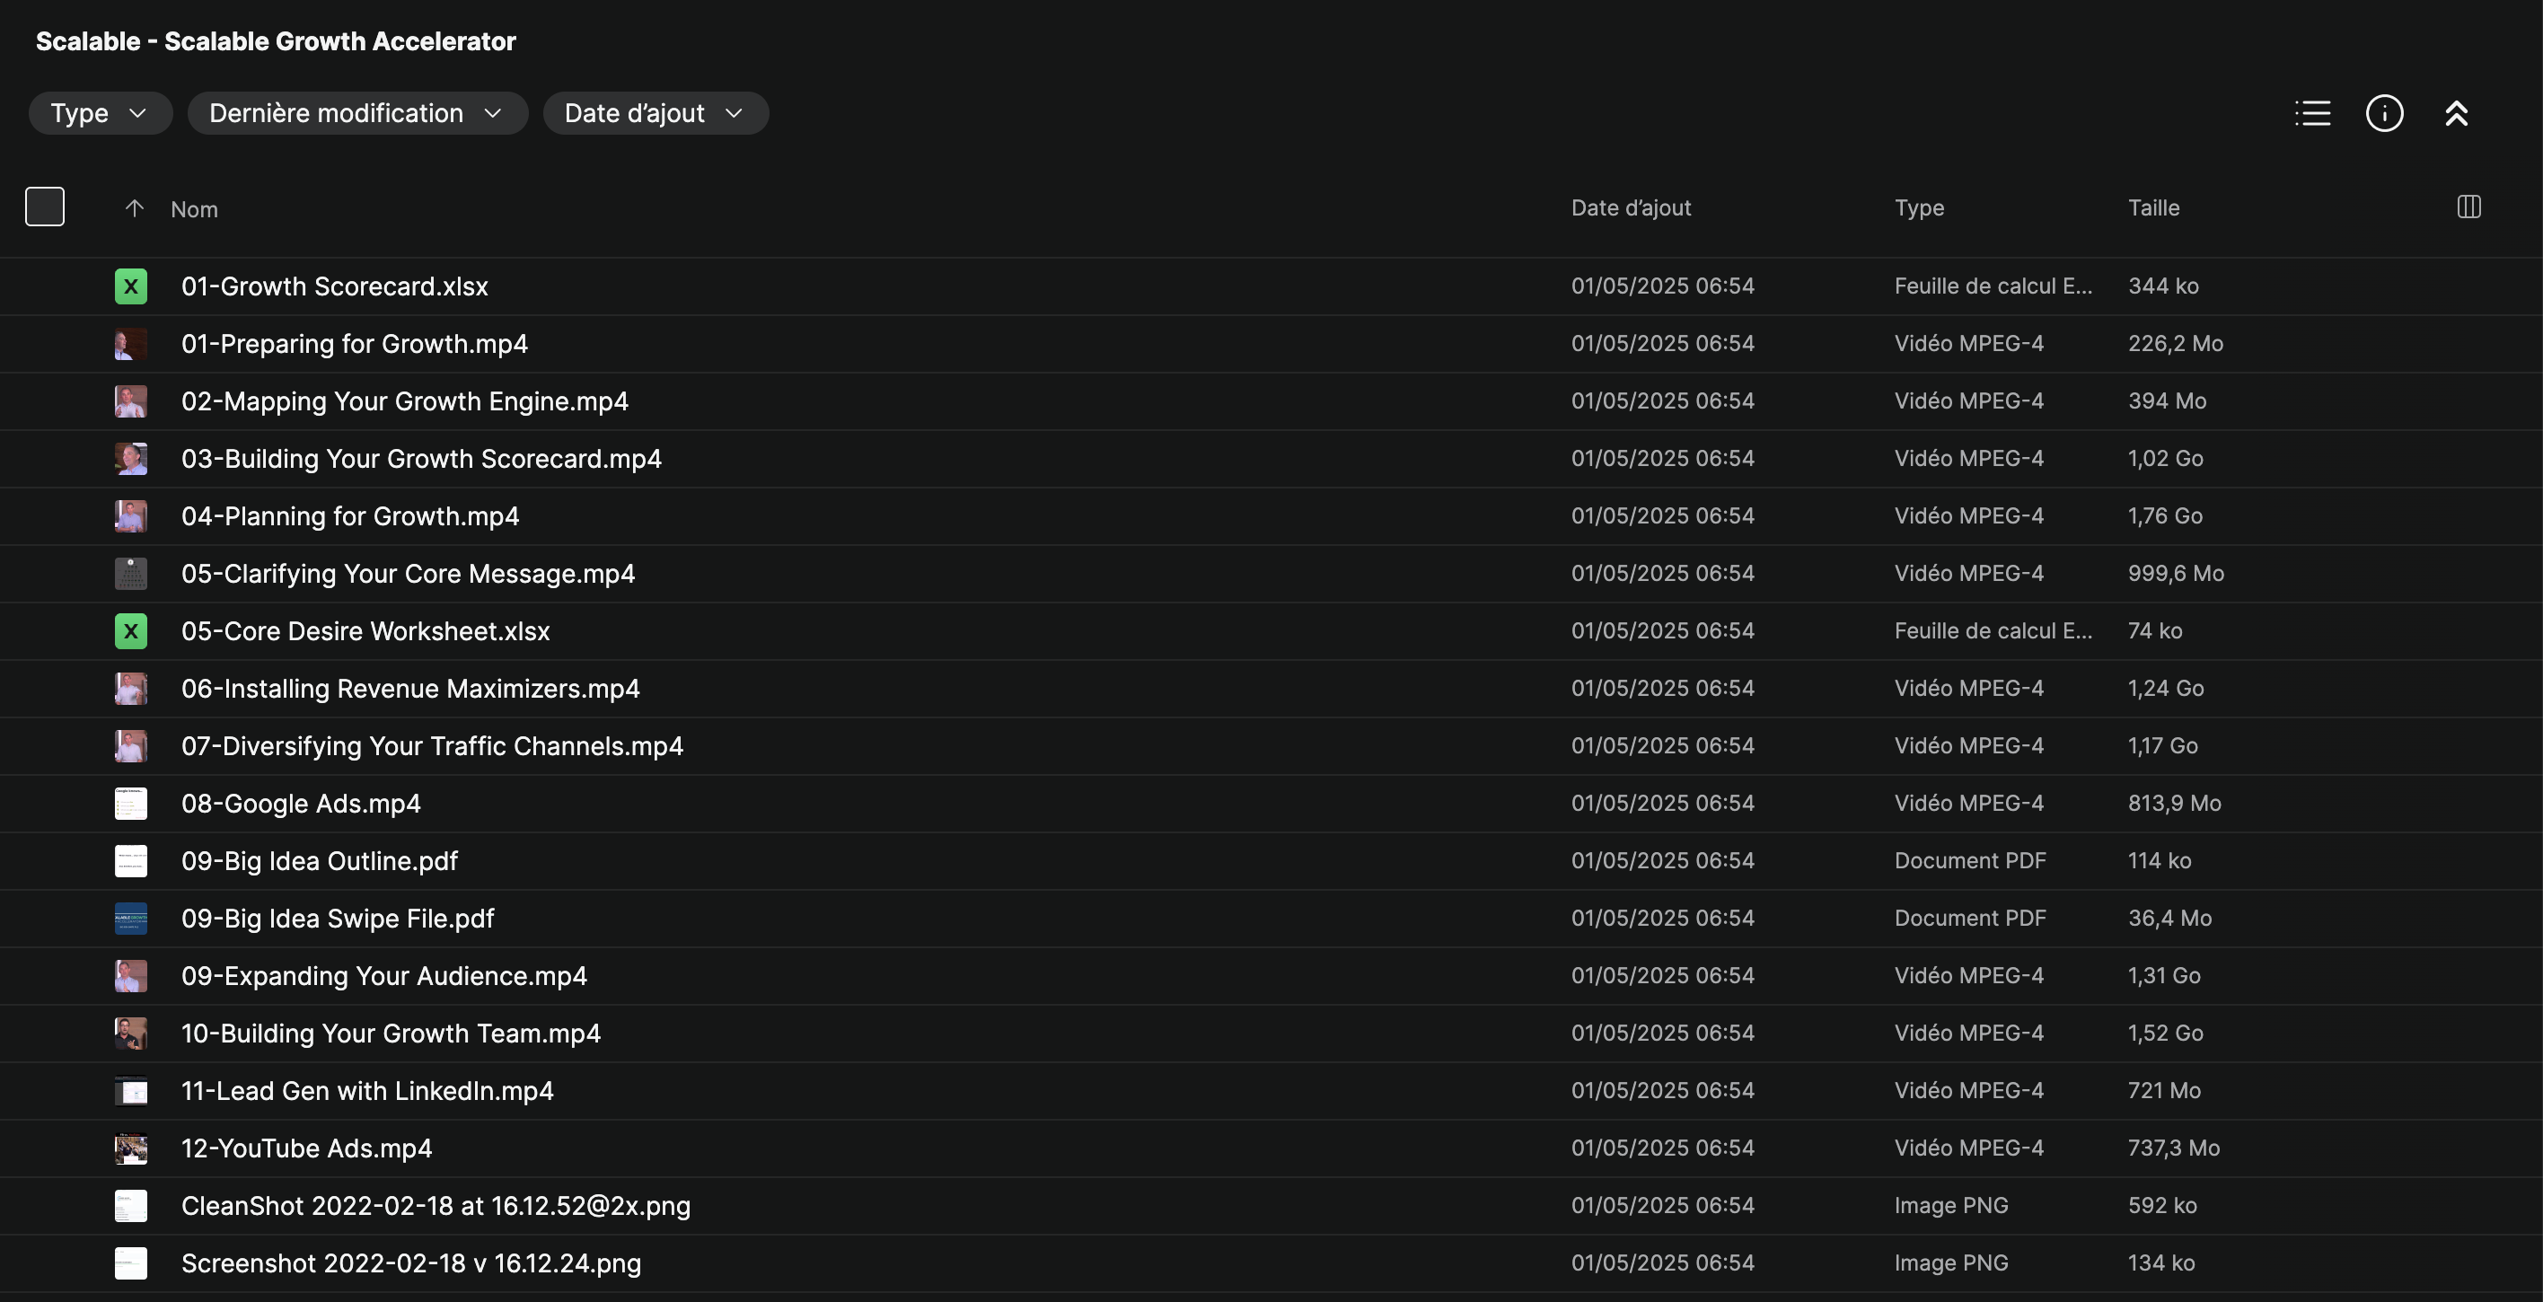This screenshot has width=2543, height=1302.
Task: Click the sort ascending arrow beside Nom
Action: click(x=135, y=208)
